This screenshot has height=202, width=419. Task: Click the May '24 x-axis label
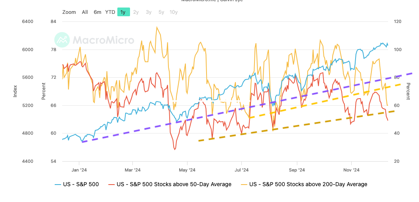[x=187, y=170]
